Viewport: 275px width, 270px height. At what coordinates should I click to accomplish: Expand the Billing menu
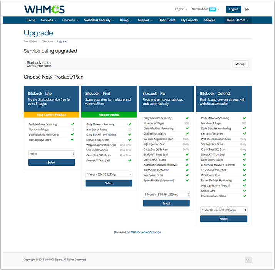pyautogui.click(x=126, y=20)
